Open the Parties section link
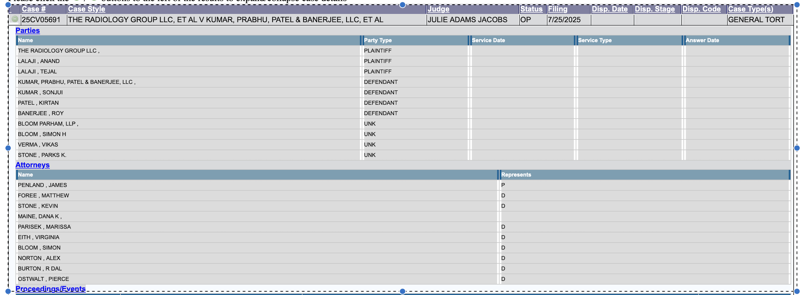 (28, 31)
